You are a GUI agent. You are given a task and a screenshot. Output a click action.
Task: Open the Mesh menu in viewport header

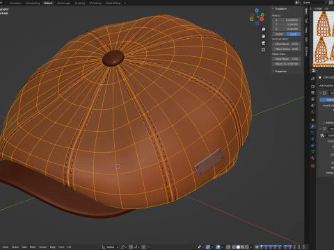coord(33,247)
